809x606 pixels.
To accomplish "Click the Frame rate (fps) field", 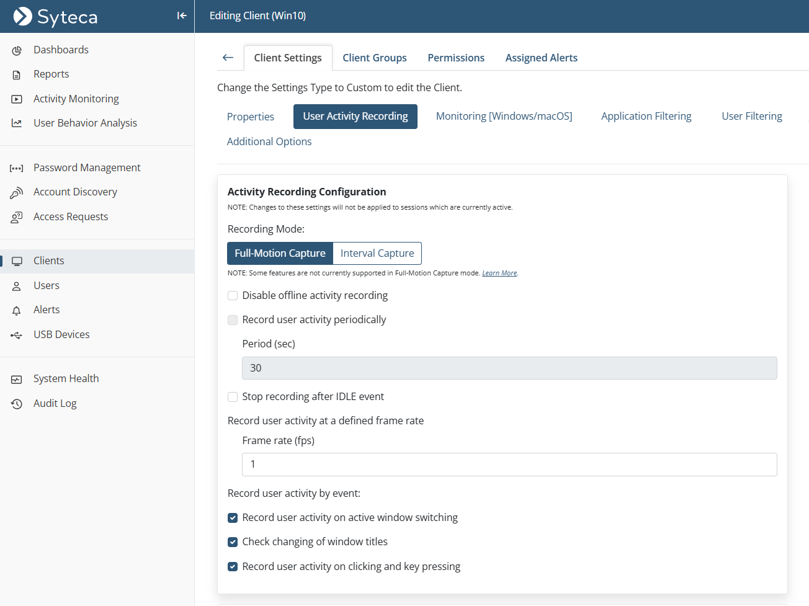I will 509,465.
